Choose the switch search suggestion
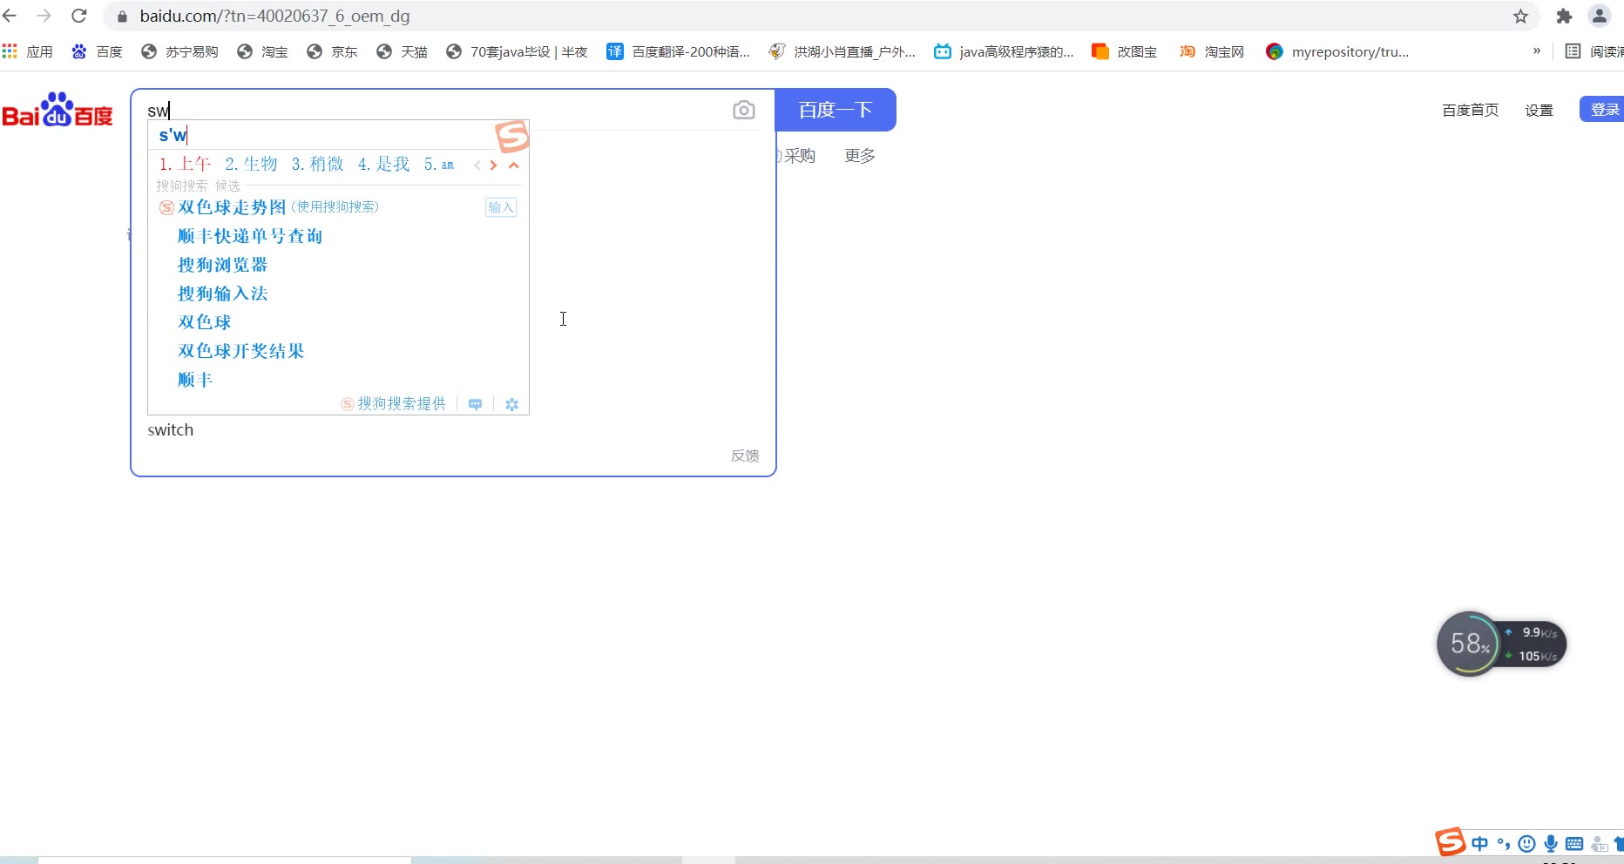Screen dimensions: 1624x864 tap(171, 430)
